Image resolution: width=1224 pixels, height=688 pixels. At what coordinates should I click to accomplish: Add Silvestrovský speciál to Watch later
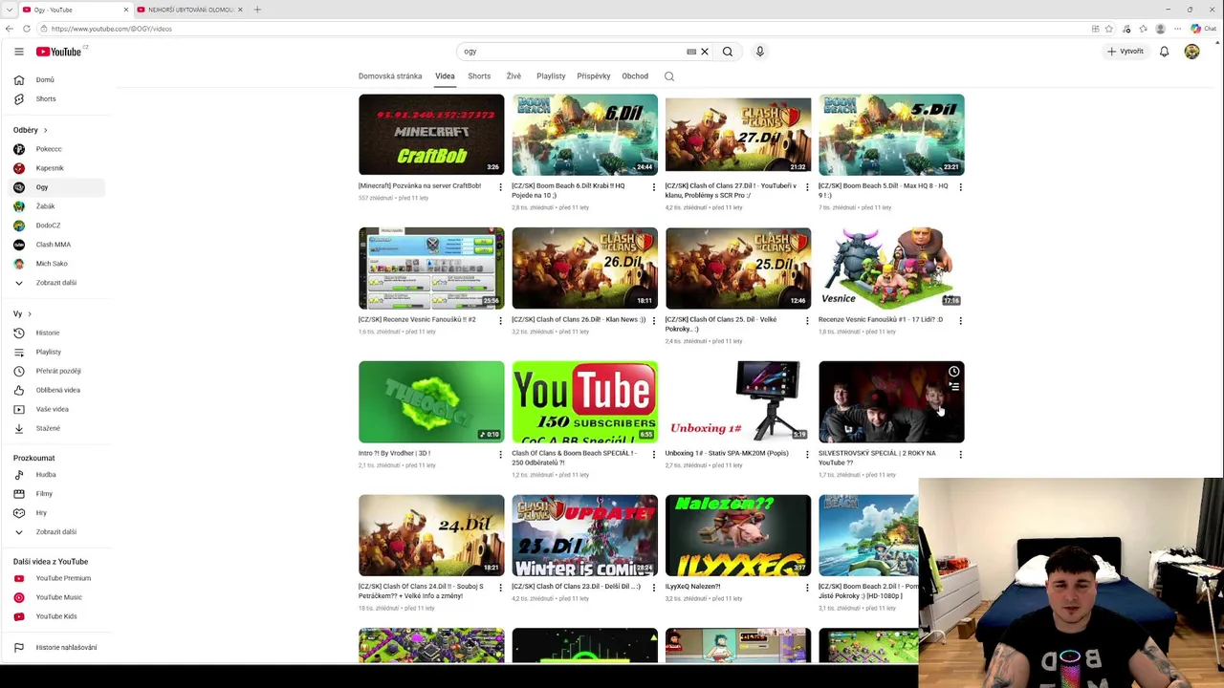pos(953,372)
